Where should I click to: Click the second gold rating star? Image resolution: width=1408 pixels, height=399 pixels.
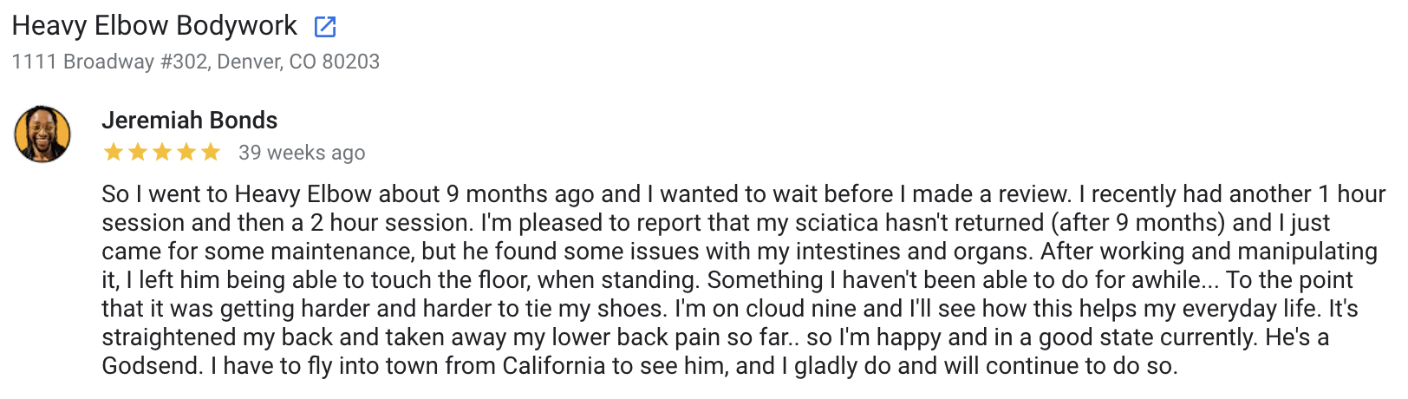pyautogui.click(x=138, y=153)
